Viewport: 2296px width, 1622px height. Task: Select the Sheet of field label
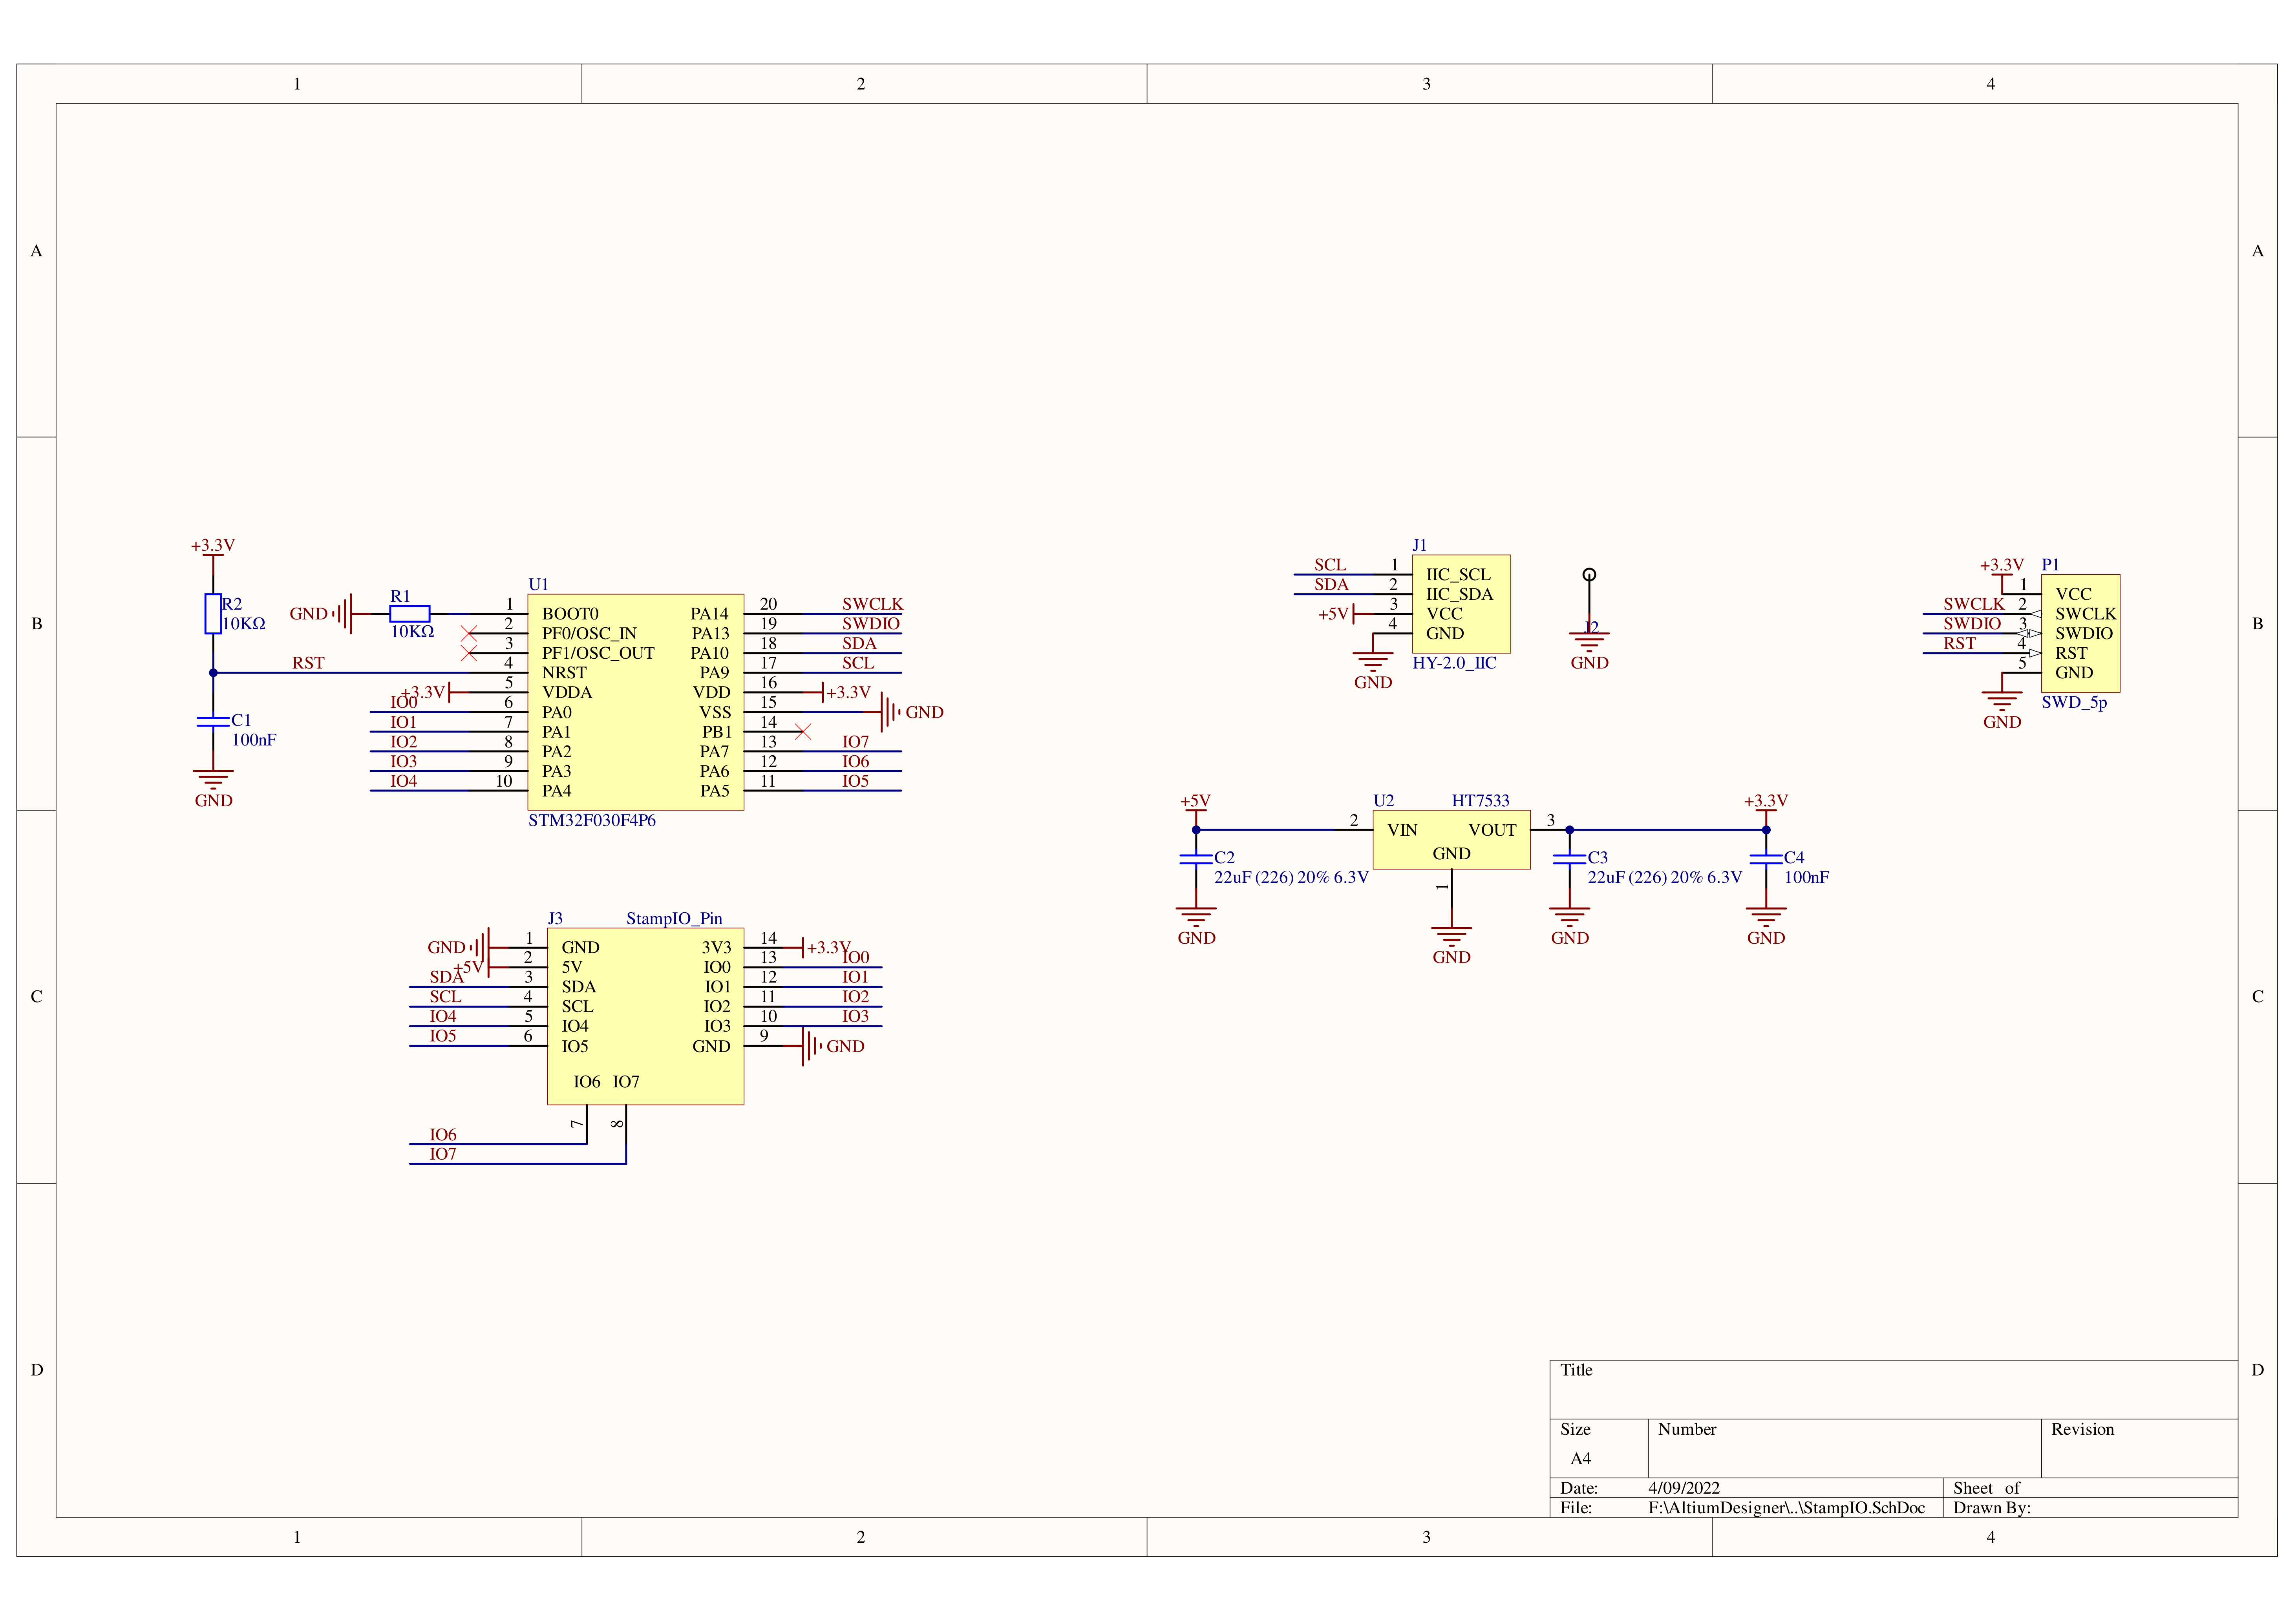[x=1986, y=1488]
